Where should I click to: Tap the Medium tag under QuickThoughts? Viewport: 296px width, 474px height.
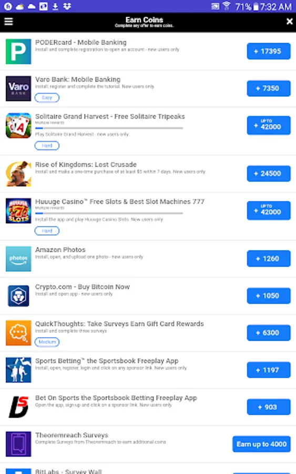(x=47, y=342)
